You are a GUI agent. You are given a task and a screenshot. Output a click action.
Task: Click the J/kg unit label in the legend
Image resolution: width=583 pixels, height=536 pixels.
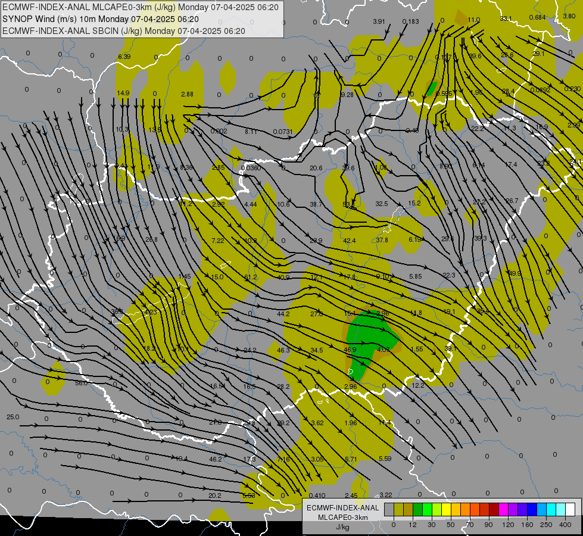click(342, 527)
